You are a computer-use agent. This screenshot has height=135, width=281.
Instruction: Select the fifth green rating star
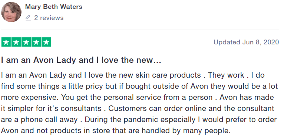coord(46,42)
